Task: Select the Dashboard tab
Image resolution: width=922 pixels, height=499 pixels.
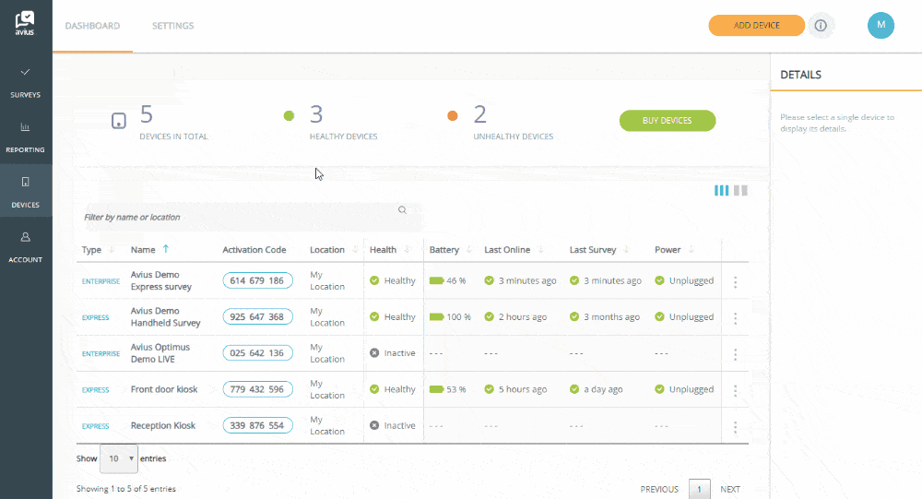Action: 92,26
